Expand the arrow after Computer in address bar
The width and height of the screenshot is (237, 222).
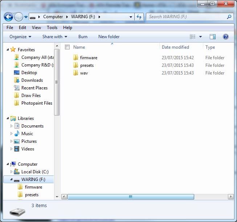click(x=67, y=17)
